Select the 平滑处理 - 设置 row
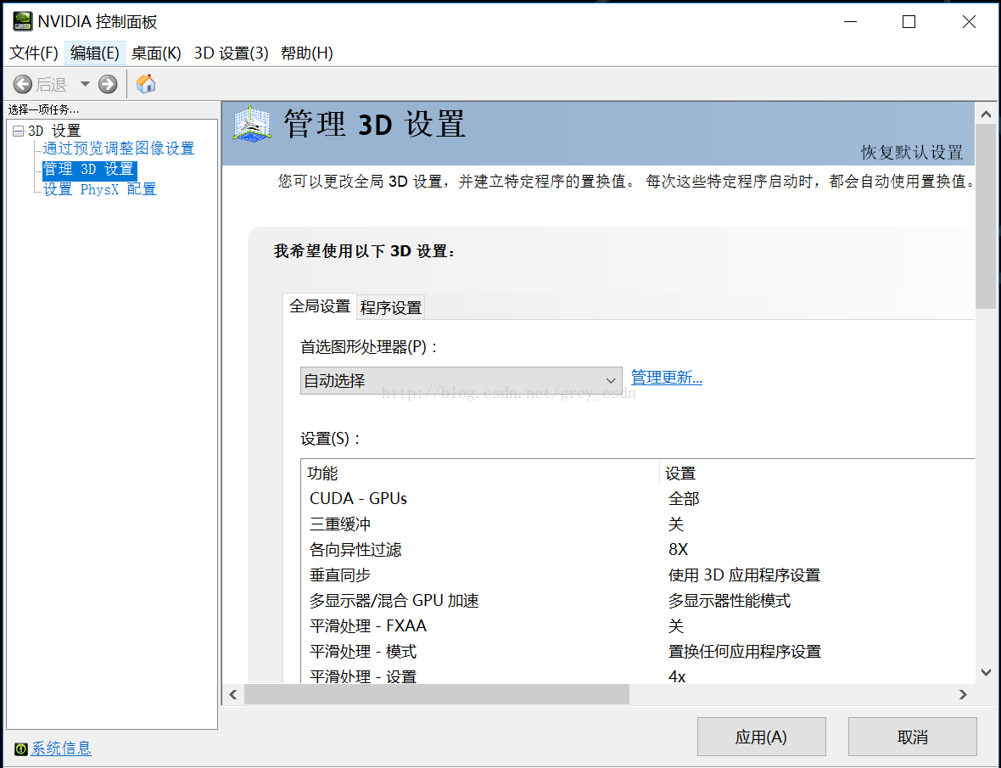The image size is (1001, 768). tap(638, 676)
